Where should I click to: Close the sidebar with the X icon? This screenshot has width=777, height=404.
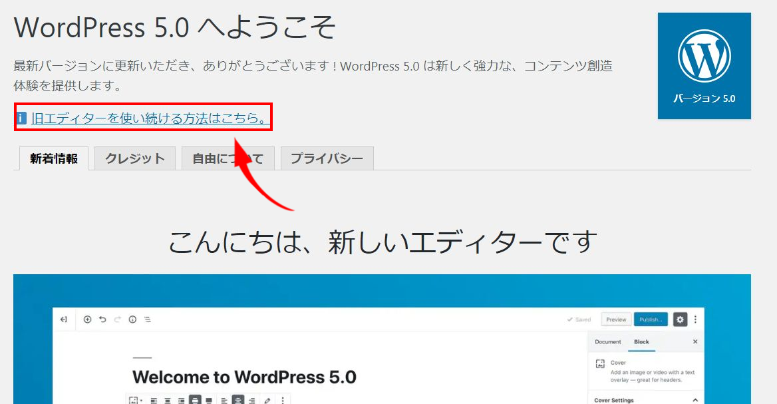point(695,341)
